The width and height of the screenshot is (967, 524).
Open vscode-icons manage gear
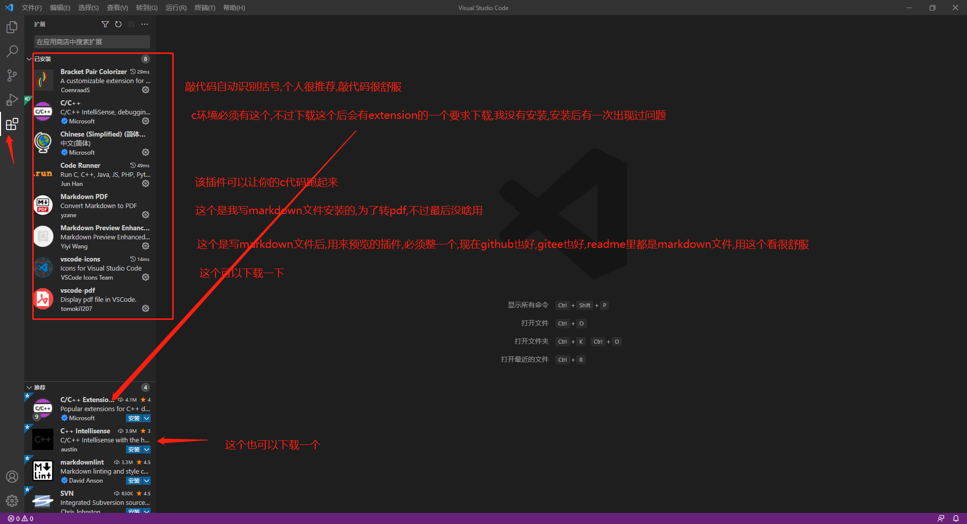click(x=146, y=277)
